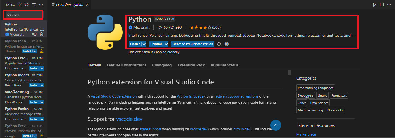Open the Details tab
Screen dimensions: 395x138
click(94, 65)
